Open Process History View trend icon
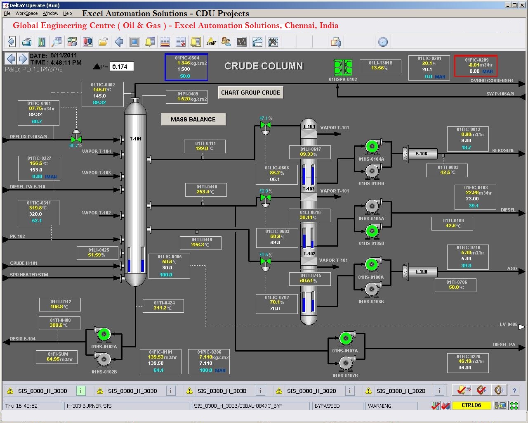 coord(241,42)
